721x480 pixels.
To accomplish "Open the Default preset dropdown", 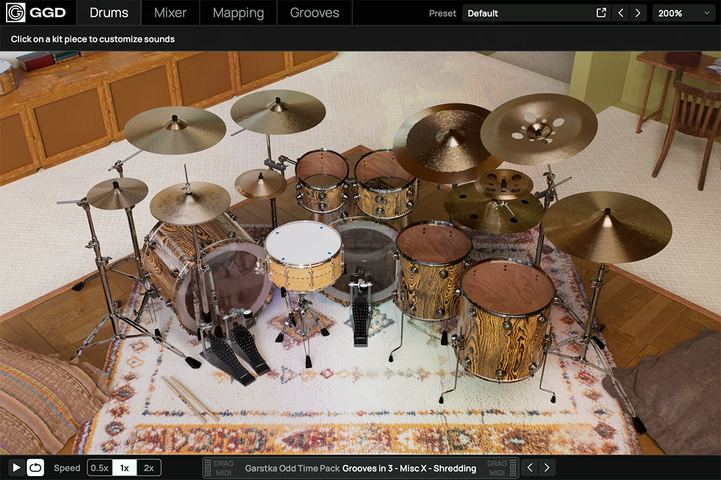I will 527,13.
